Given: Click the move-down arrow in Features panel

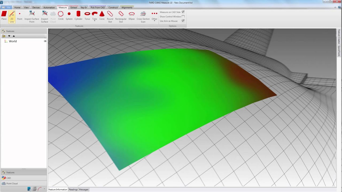Looking at the screenshot, I should 9,36.
